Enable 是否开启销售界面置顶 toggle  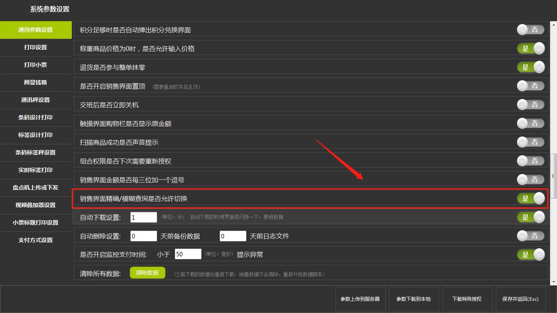(530, 86)
